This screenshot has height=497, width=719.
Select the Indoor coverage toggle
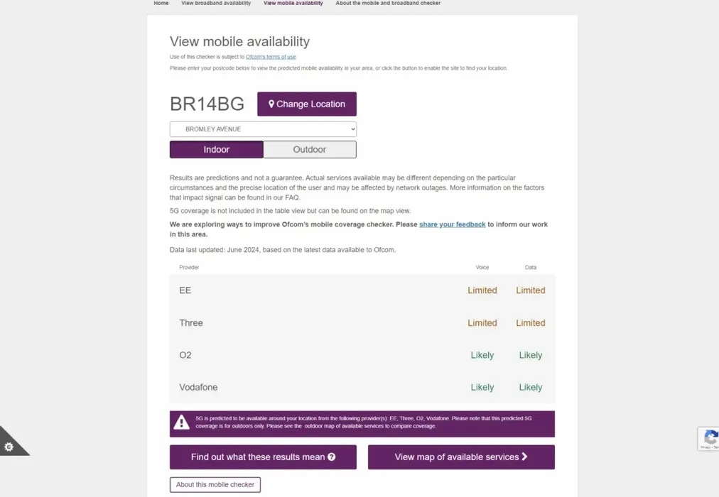coord(217,149)
